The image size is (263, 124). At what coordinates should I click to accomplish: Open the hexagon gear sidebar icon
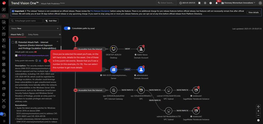(x=4, y=82)
